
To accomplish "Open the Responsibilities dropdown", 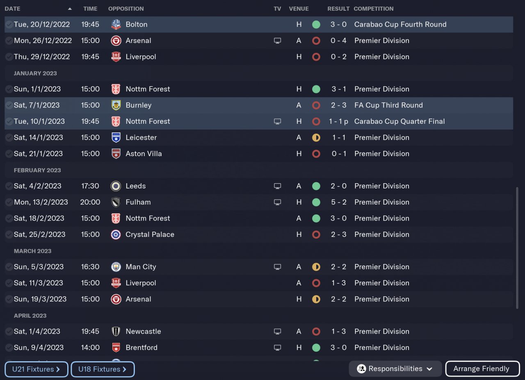I will (x=395, y=369).
